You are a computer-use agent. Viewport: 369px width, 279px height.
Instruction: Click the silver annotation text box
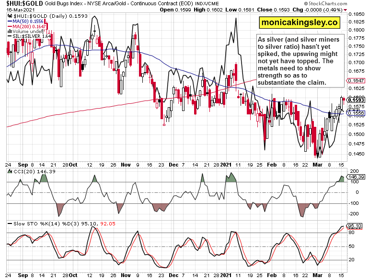click(299, 61)
